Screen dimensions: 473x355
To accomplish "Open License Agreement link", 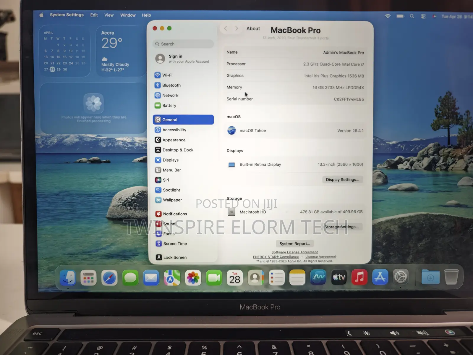I will tap(321, 257).
